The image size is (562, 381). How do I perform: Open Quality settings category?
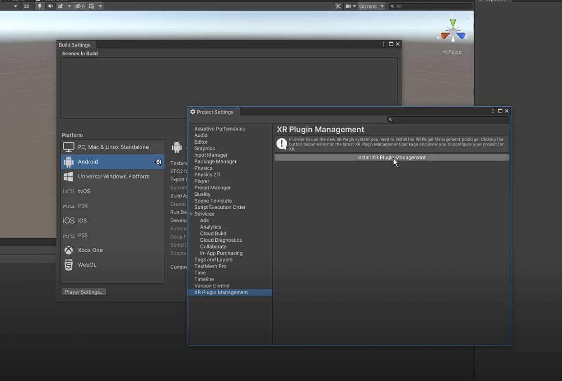(202, 194)
